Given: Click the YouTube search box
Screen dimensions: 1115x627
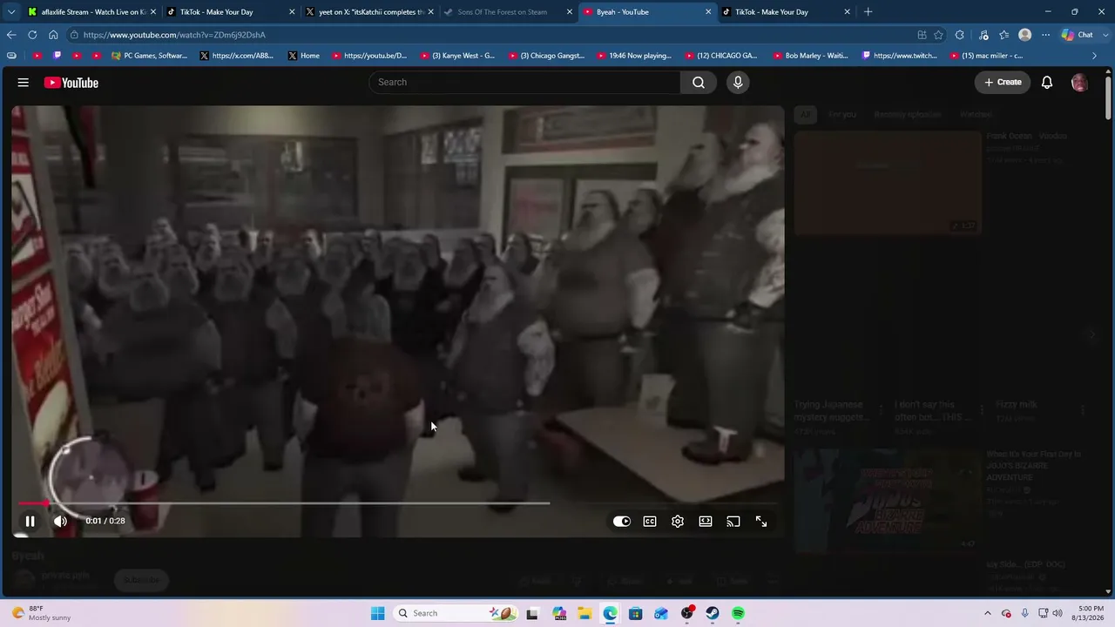Looking at the screenshot, I should tap(524, 82).
